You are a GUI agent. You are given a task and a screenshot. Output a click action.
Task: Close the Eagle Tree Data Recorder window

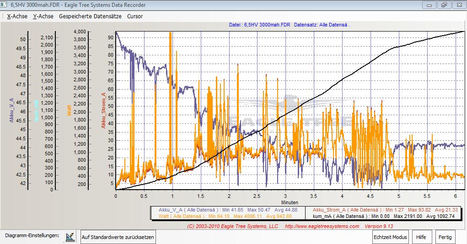coord(458,5)
